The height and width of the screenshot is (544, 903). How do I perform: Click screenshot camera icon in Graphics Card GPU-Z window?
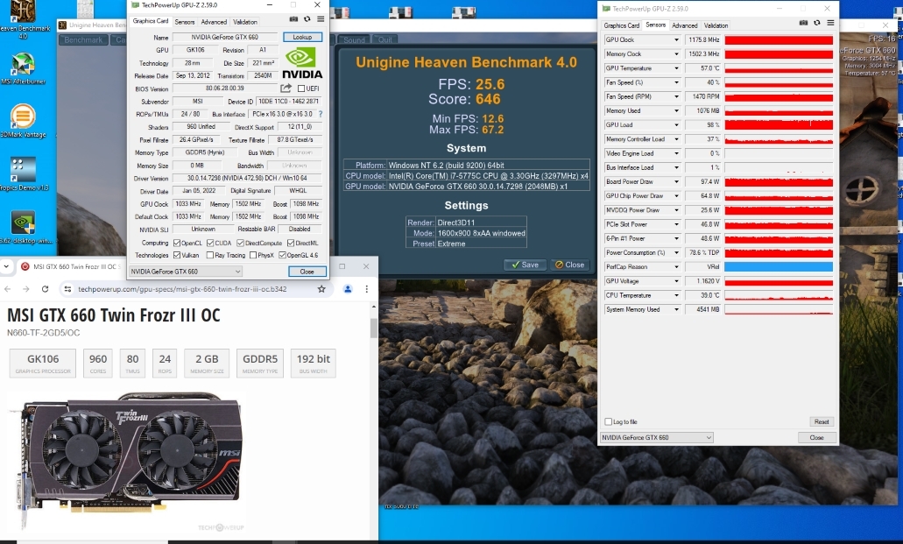(293, 19)
